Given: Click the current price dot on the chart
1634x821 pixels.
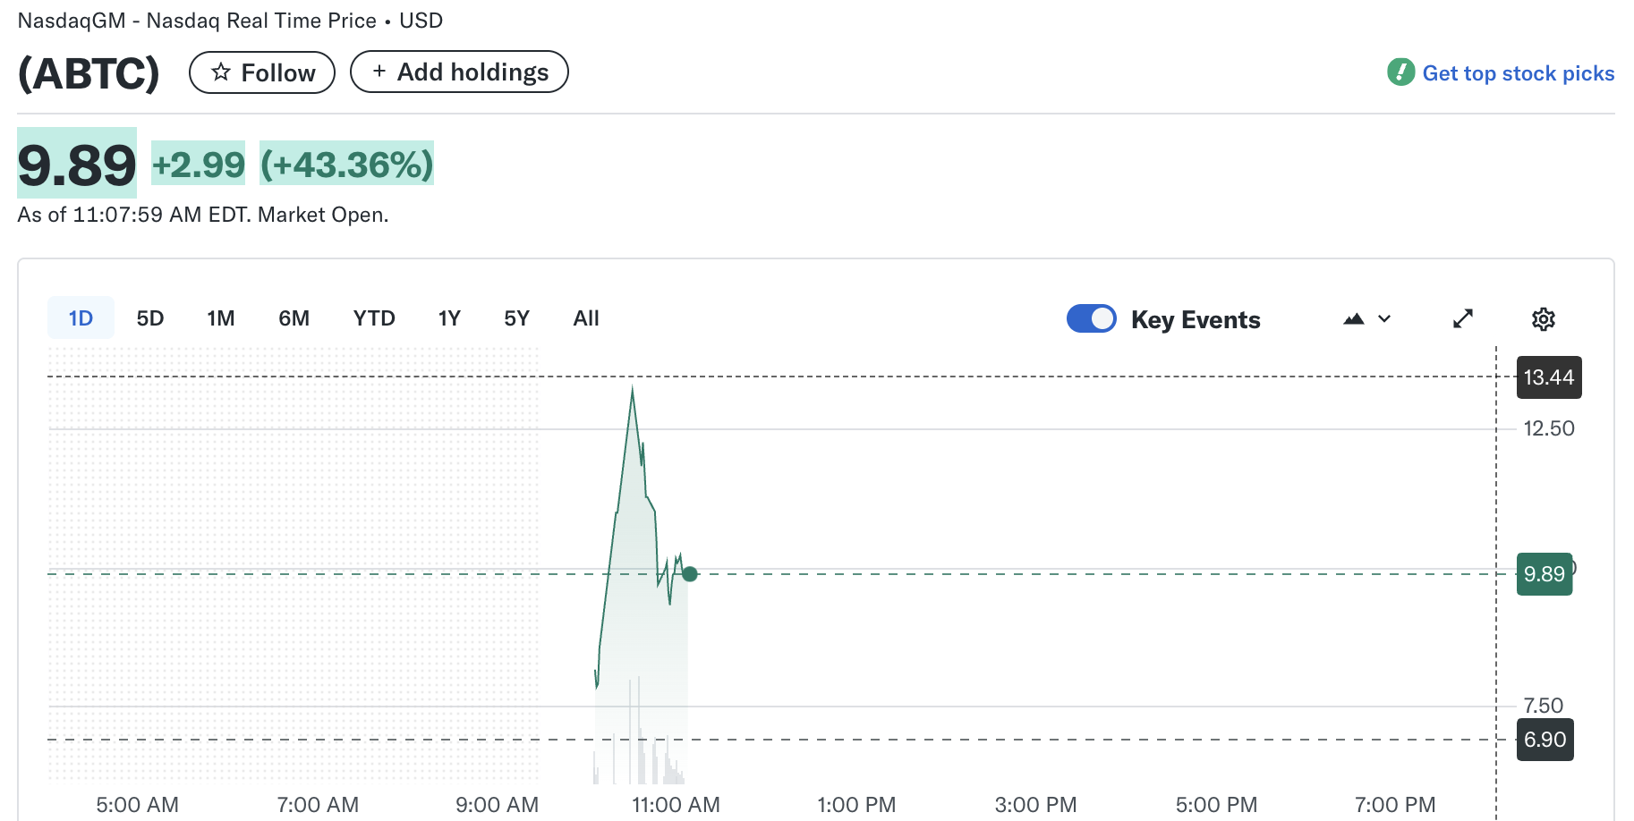Looking at the screenshot, I should coord(689,574).
